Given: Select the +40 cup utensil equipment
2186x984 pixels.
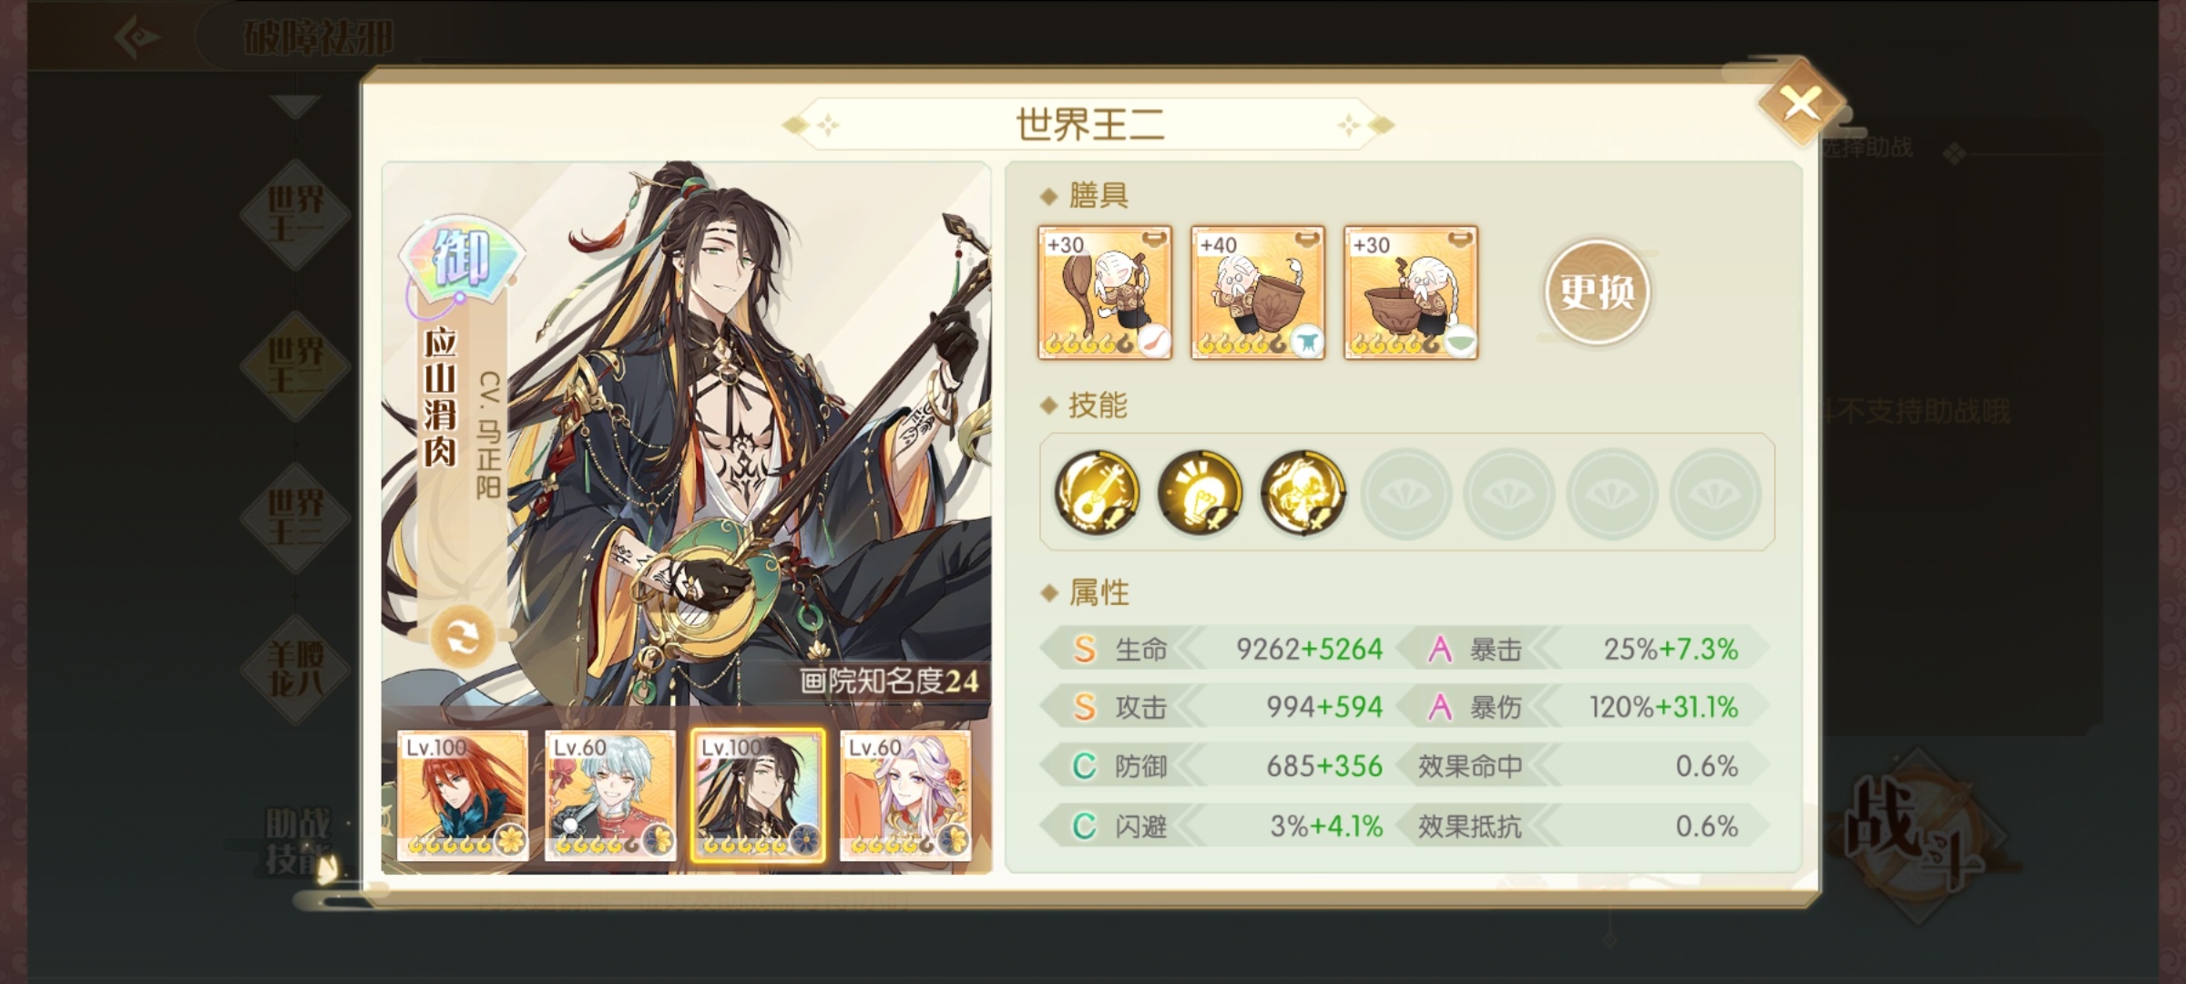Looking at the screenshot, I should click(1258, 292).
